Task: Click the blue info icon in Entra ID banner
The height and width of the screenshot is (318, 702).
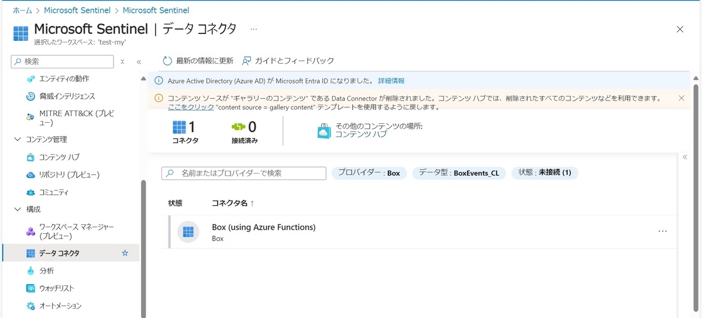Action: pyautogui.click(x=159, y=81)
